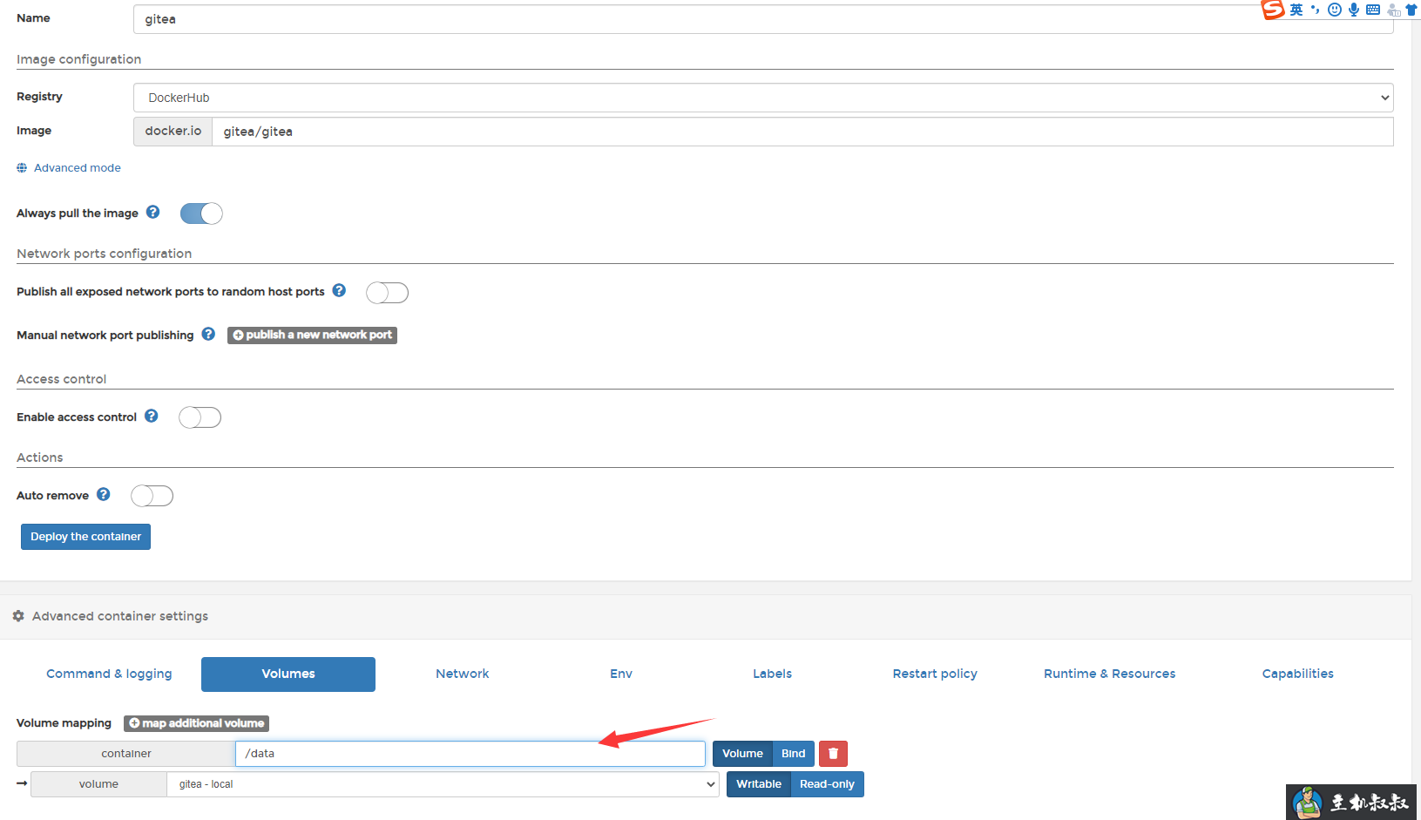Click Deploy the container button
Screen dimensions: 1421x820
click(85, 537)
